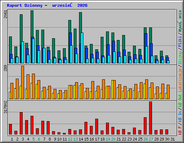This screenshot has height=143, width=184.
Task: Click green weekend day label "26"
Action: point(146,139)
